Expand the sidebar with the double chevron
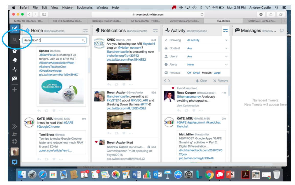295x185 pixels. click(15, 126)
